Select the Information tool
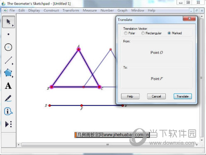Screen dimensions: 206x155 tap(8, 111)
